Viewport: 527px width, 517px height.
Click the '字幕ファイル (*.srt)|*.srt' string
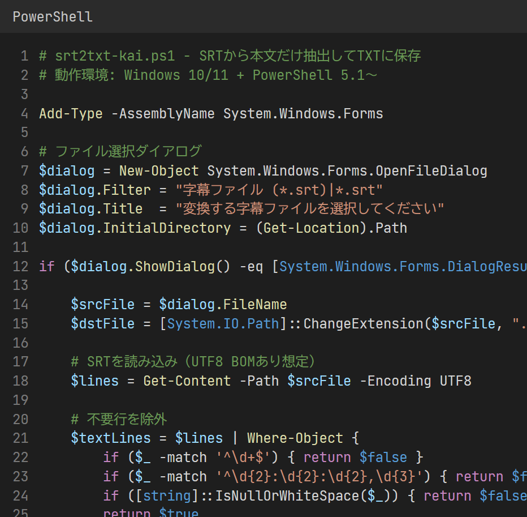279,190
